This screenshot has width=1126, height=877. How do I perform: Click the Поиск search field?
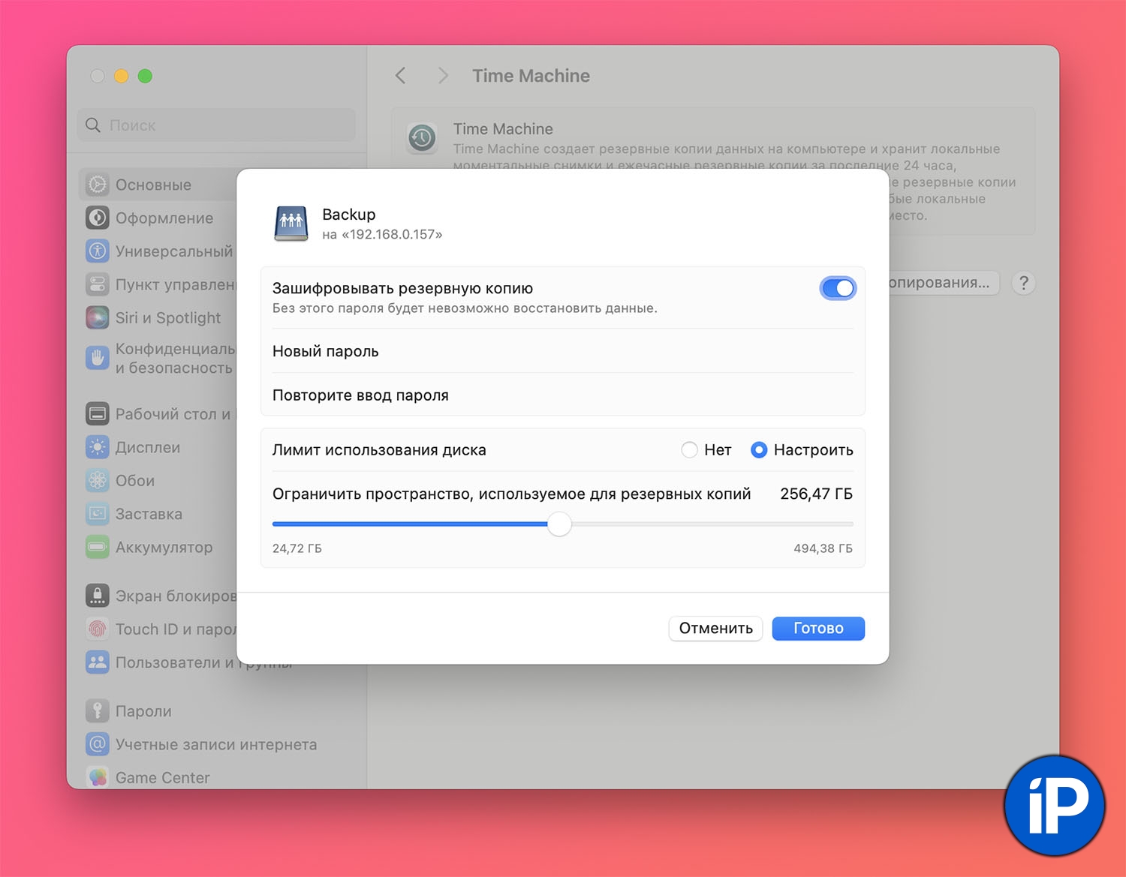click(x=216, y=125)
